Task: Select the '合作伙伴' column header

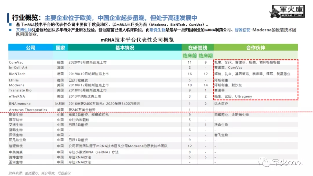Action: click(x=256, y=48)
